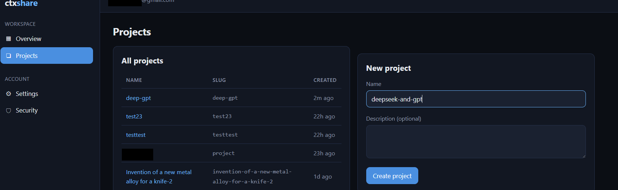Click the NAME column header

coord(134,80)
